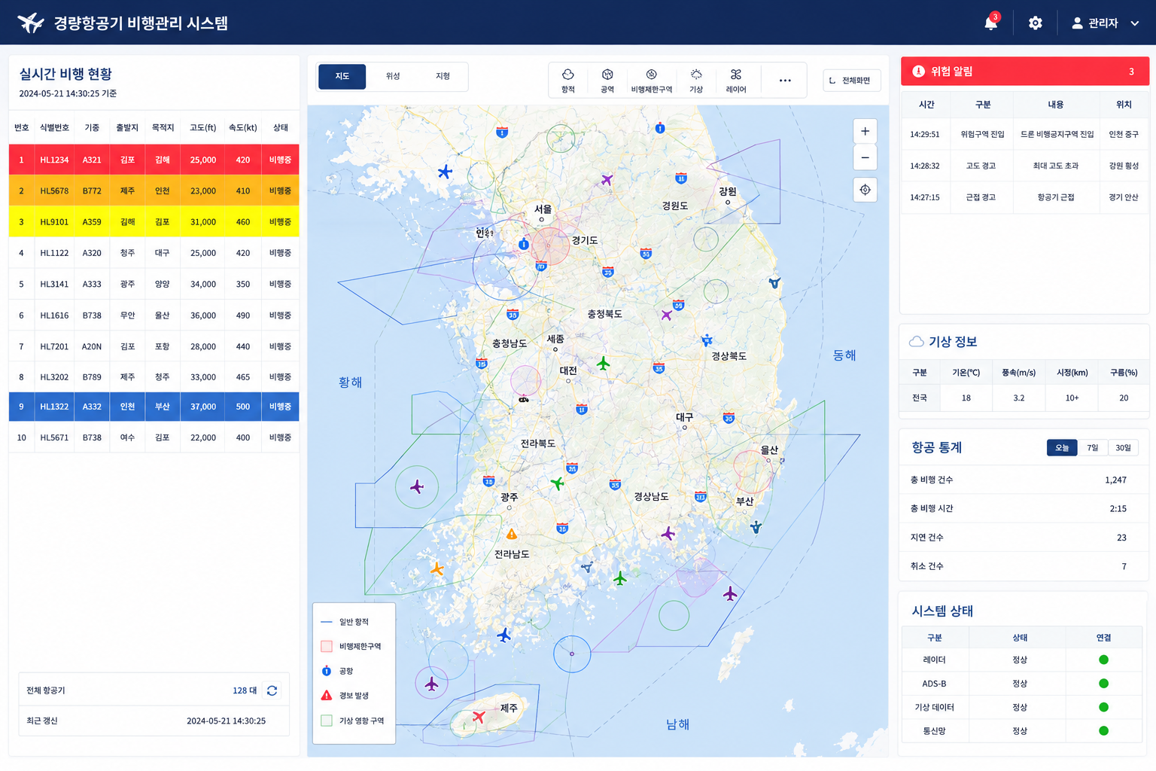
Task: Select the orange aircraft off the southwest coast
Action: click(x=437, y=569)
